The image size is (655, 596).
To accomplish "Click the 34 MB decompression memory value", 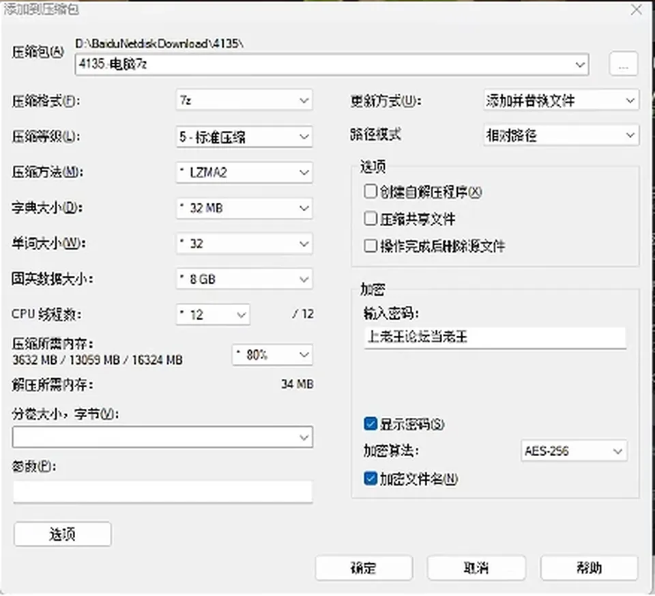I will point(297,384).
